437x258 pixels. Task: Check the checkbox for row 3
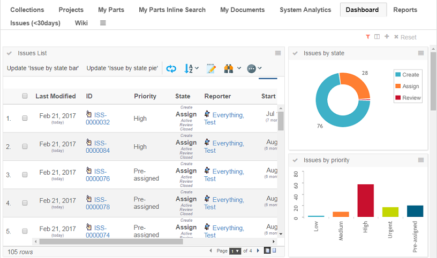[25, 175]
